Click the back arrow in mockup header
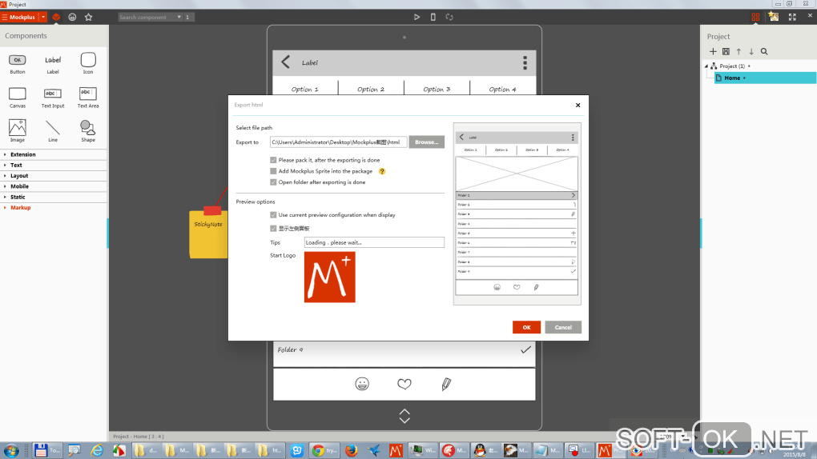 coord(285,62)
